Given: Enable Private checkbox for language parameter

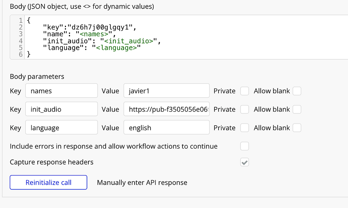Looking at the screenshot, I should click(244, 128).
